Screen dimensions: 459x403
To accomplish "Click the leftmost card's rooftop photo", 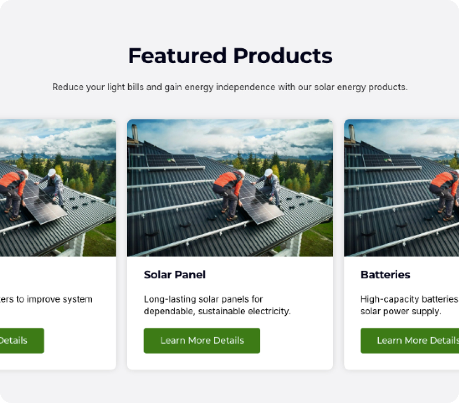I will click(x=58, y=188).
